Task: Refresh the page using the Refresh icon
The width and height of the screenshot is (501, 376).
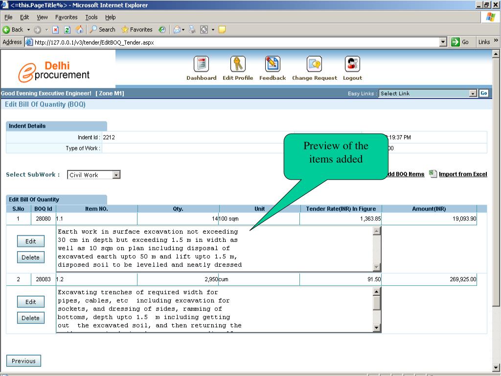Action: tap(67, 30)
